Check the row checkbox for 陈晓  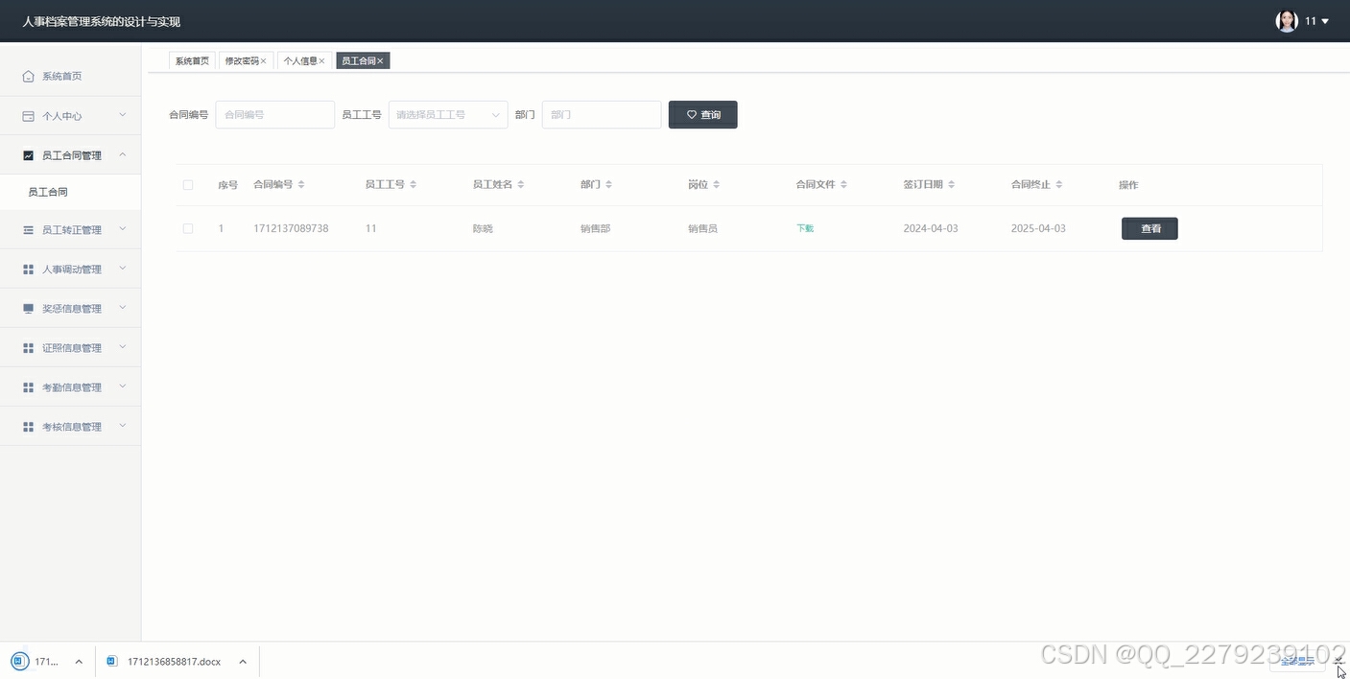click(188, 228)
